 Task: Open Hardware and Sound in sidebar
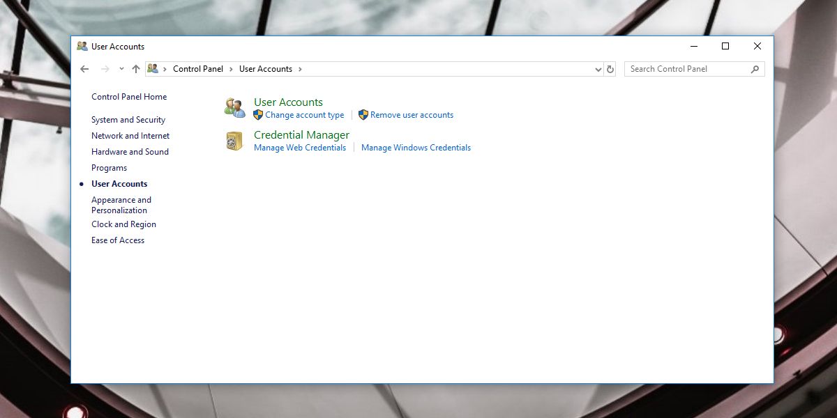130,152
